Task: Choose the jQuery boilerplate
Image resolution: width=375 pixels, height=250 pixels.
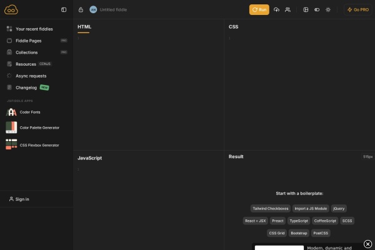Action: [339, 208]
